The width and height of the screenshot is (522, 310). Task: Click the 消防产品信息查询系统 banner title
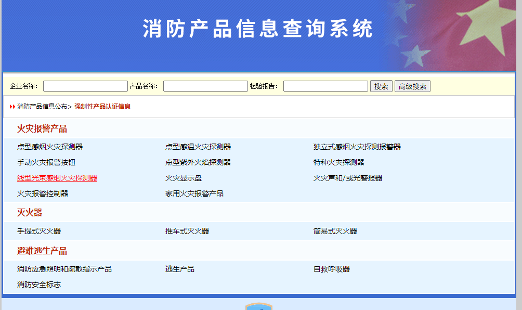pos(258,29)
